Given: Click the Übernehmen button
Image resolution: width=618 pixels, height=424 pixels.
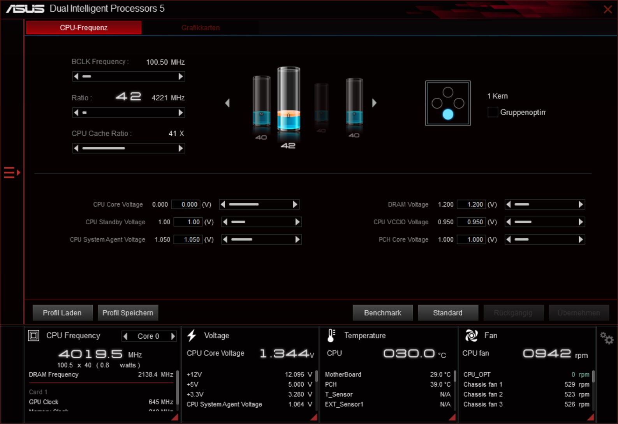Looking at the screenshot, I should [579, 313].
